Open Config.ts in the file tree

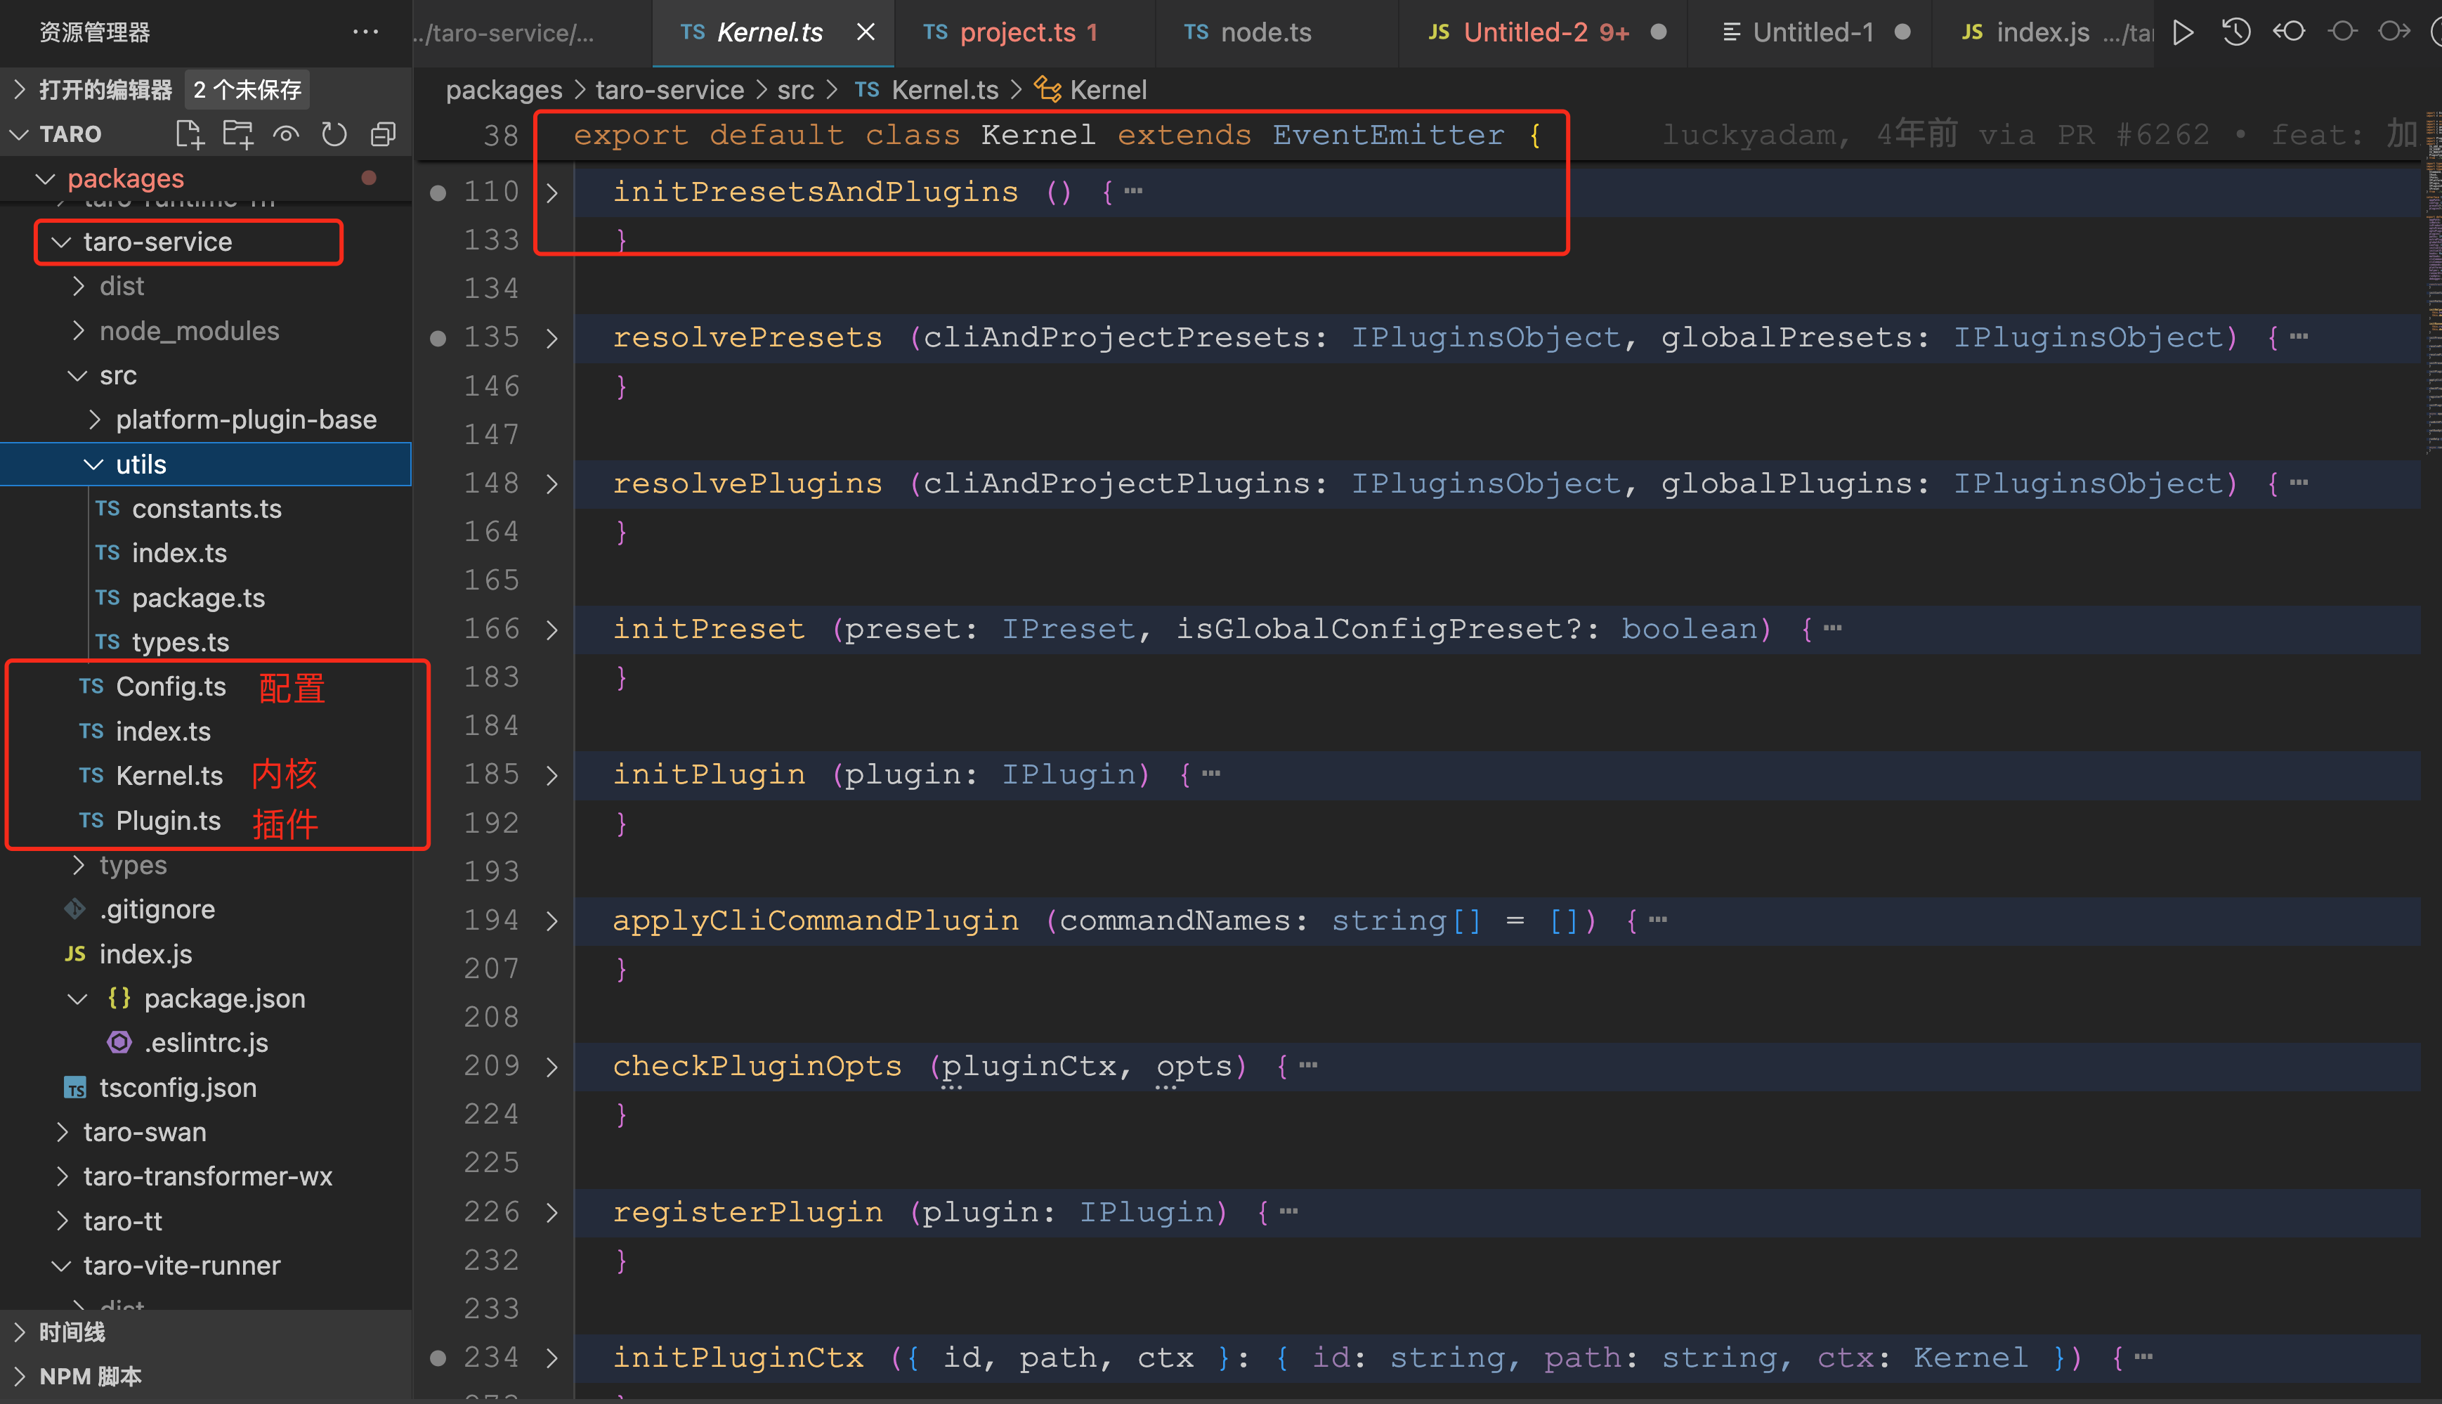click(171, 687)
